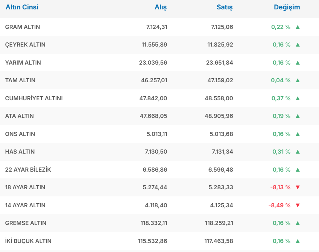Click the up arrow in CUMHURİYET ALTINI row
The image size is (319, 252).
coord(298,98)
